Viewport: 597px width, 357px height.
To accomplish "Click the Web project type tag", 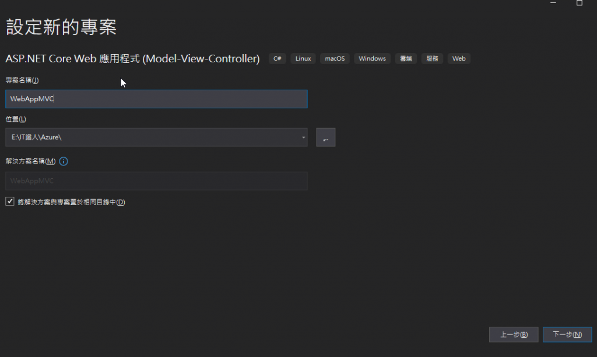I will (459, 58).
